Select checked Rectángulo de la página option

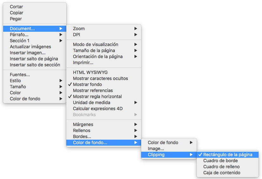(x=228, y=155)
